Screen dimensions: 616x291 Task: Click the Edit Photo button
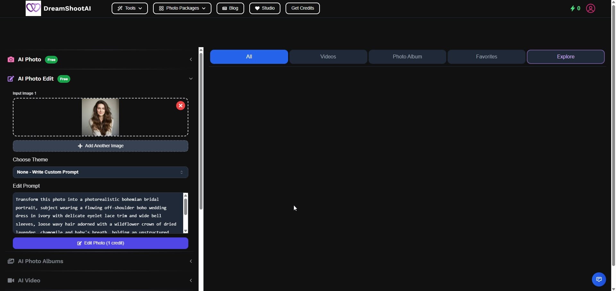click(x=100, y=243)
